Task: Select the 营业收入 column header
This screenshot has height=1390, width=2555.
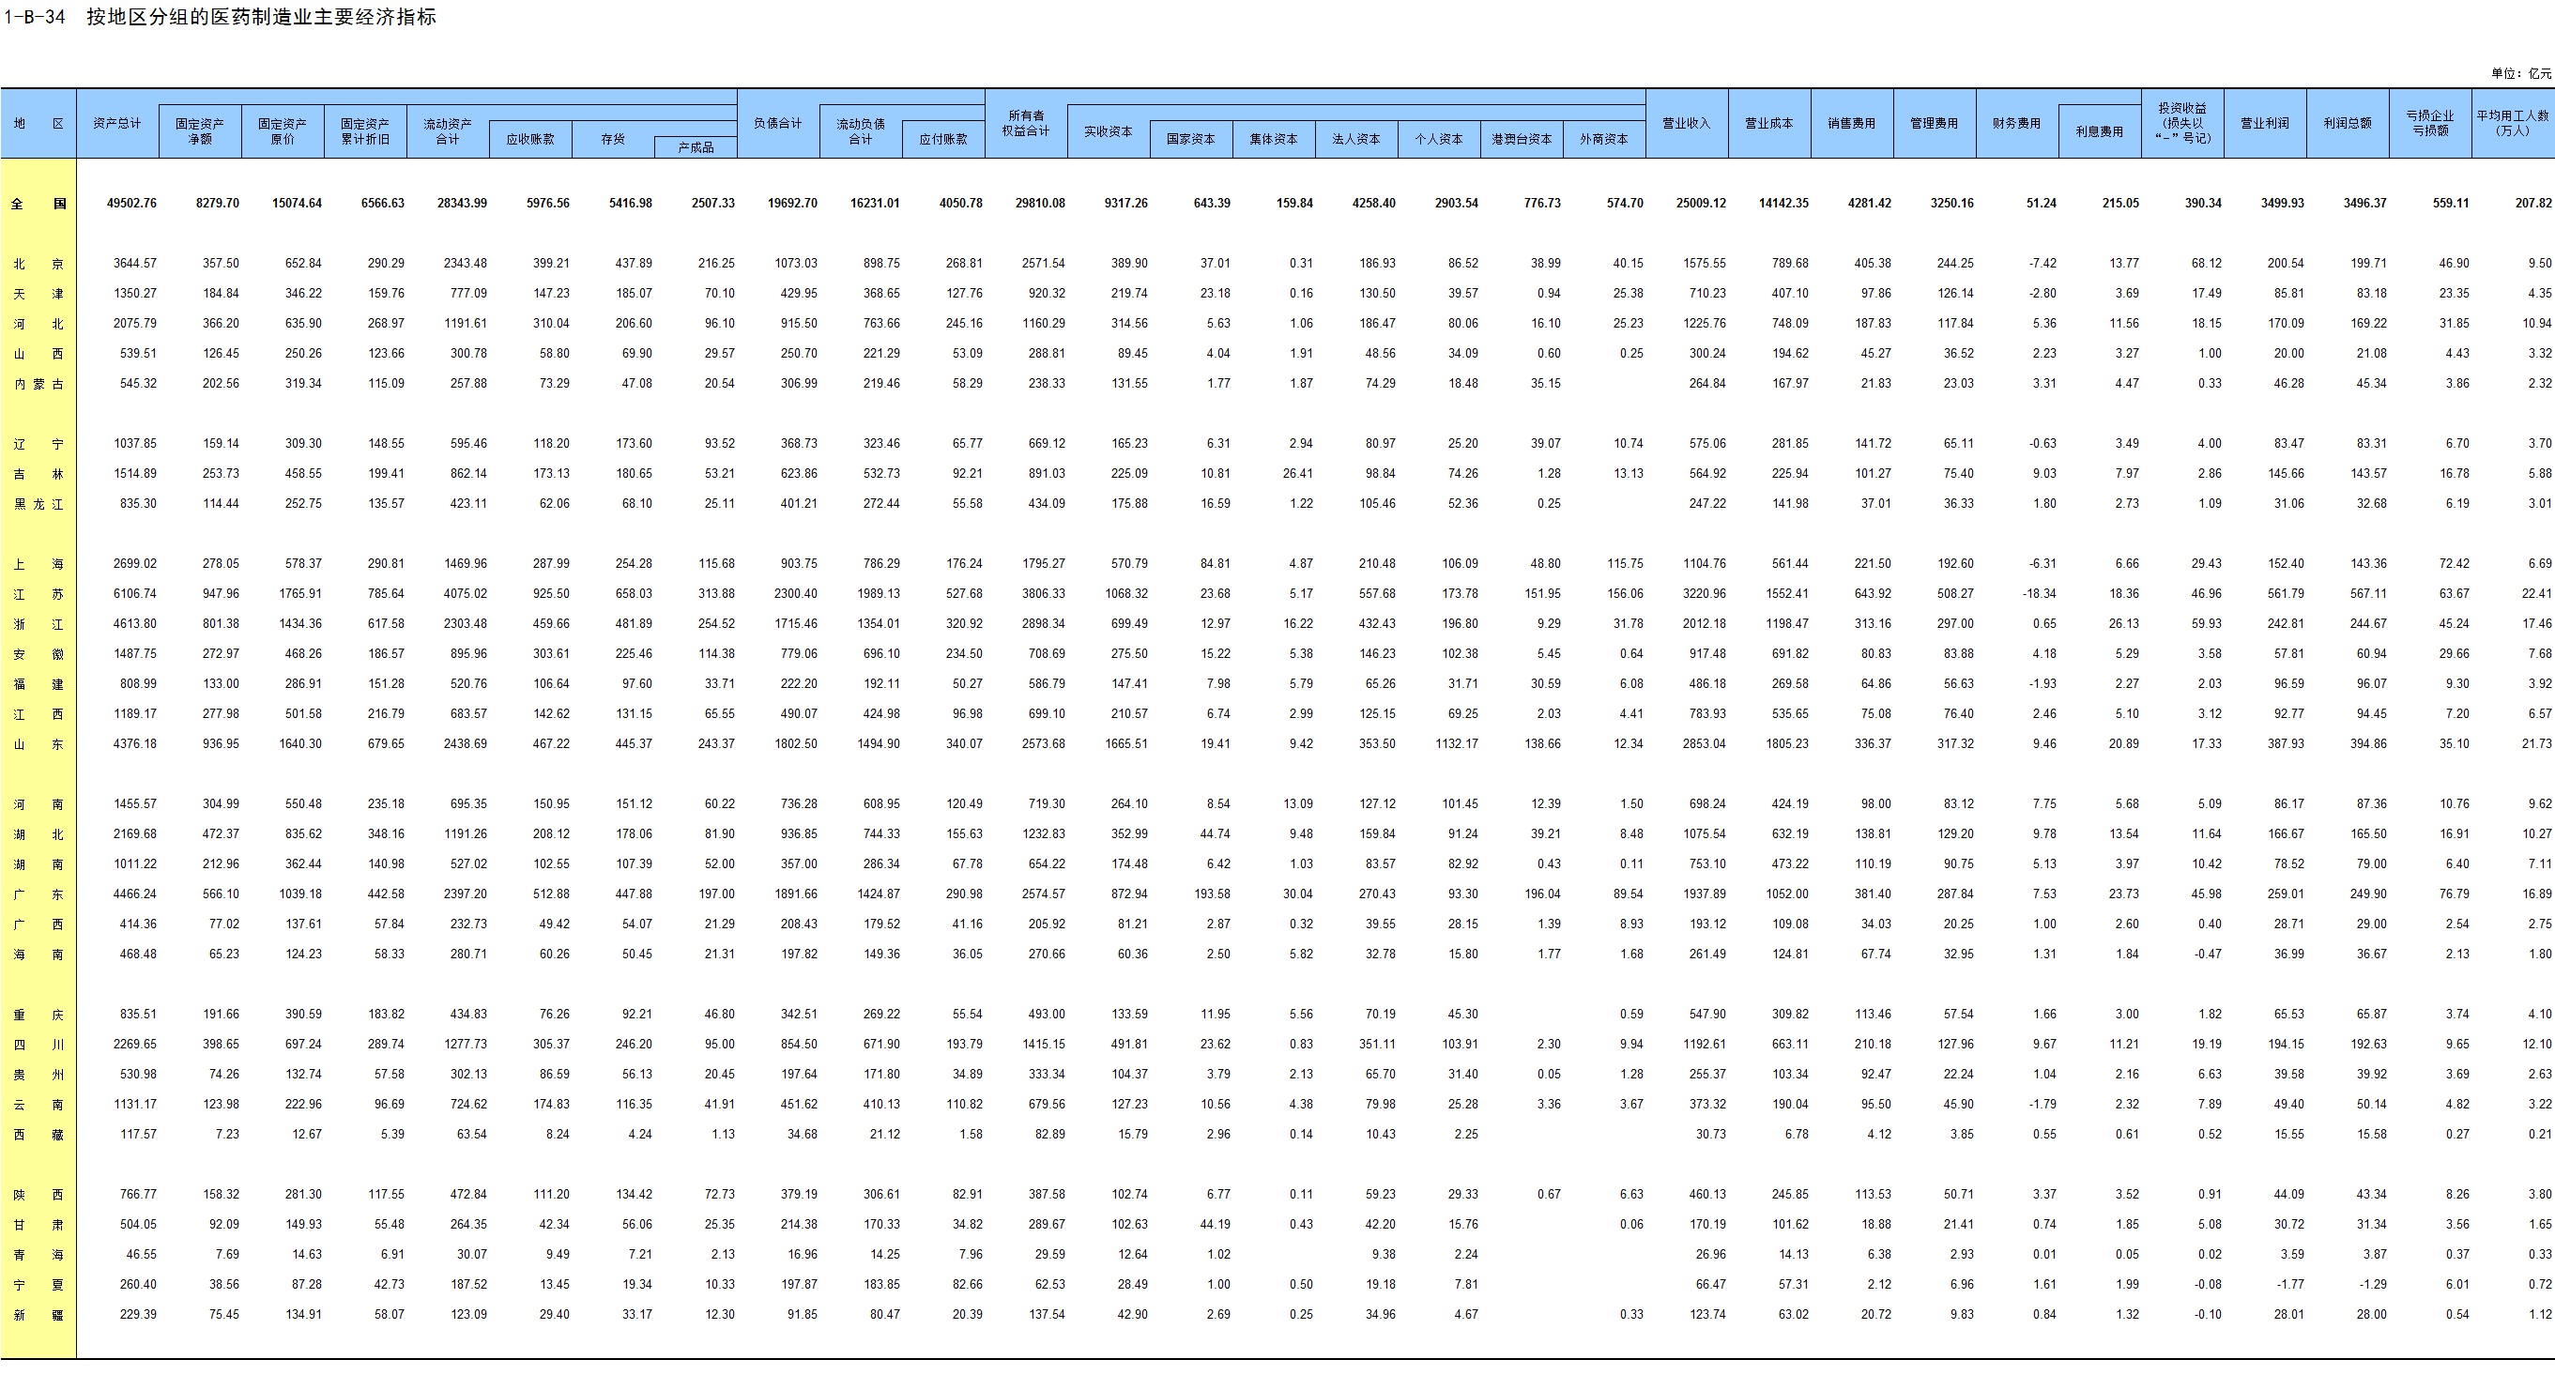Action: pos(1686,123)
